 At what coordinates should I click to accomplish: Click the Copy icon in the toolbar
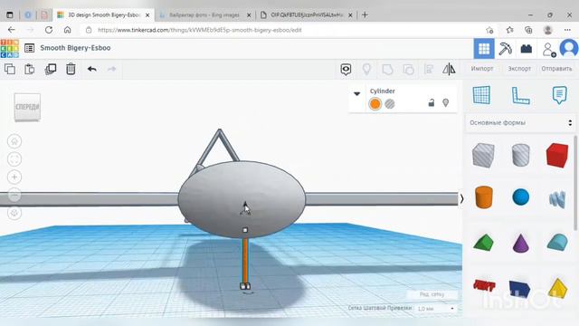coord(10,69)
